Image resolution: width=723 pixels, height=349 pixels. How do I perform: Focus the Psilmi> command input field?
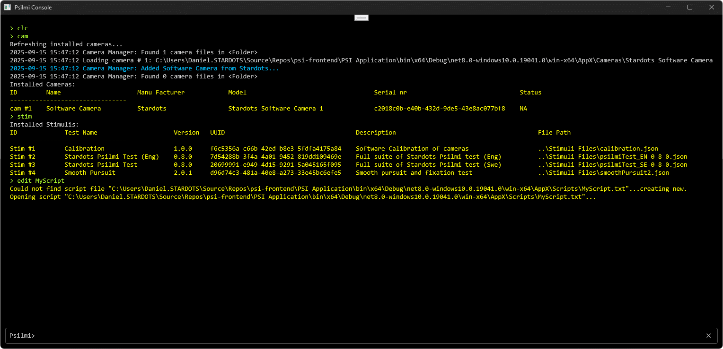(x=355, y=336)
